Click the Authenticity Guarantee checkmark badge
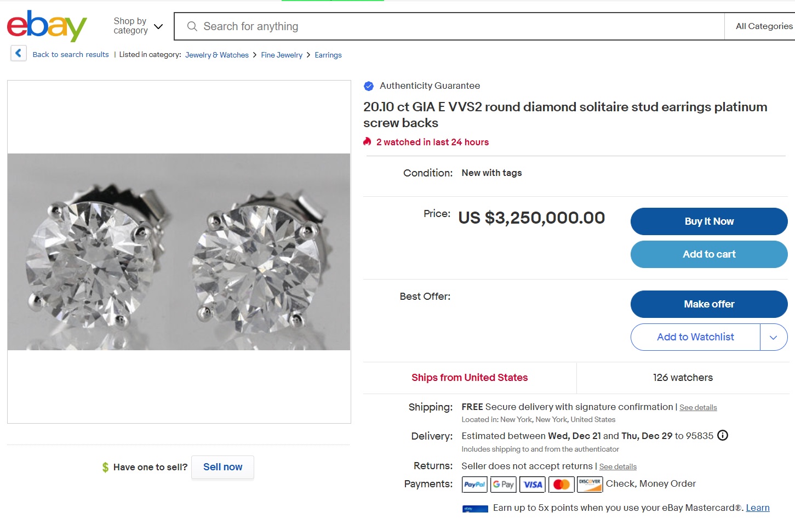Image resolution: width=795 pixels, height=524 pixels. pos(369,86)
